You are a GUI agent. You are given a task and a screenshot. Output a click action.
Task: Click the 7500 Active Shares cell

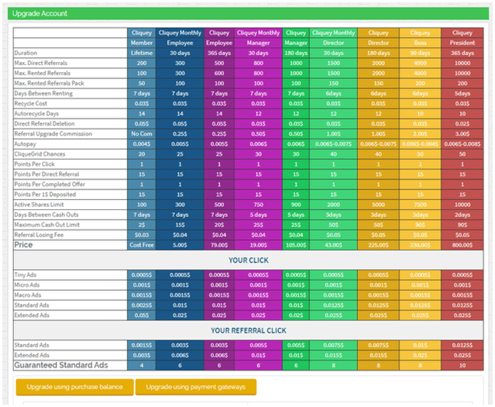[x=420, y=205]
